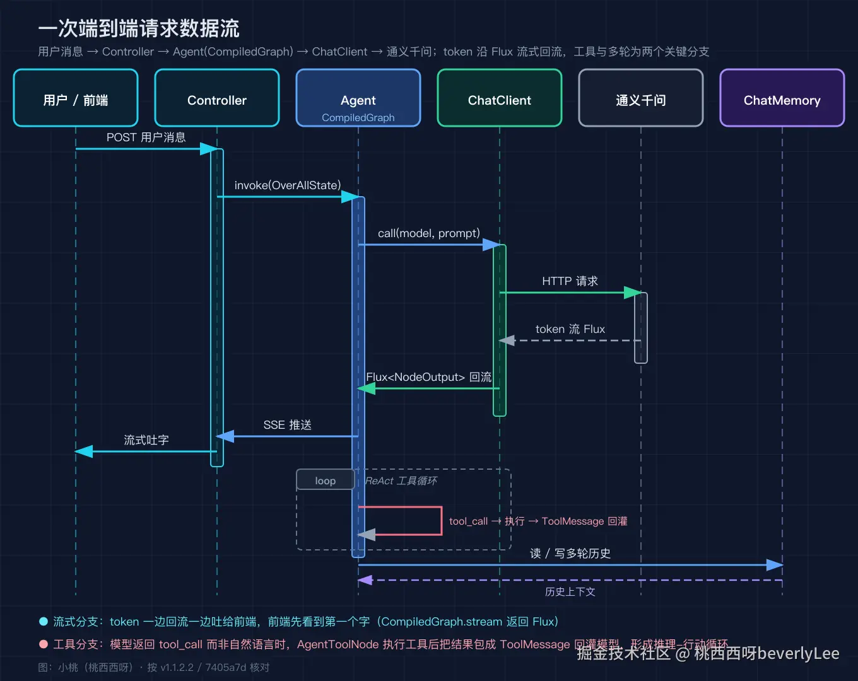858x681 pixels.
Task: Click the "SSE 推送" message label
Action: click(x=288, y=425)
